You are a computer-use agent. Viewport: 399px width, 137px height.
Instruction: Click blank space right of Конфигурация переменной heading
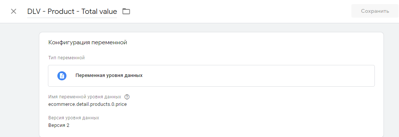click(252, 42)
